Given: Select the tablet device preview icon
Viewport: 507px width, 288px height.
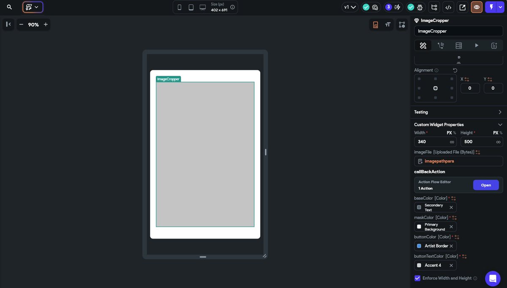Looking at the screenshot, I should point(191,7).
